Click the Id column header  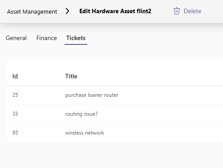tap(15, 76)
